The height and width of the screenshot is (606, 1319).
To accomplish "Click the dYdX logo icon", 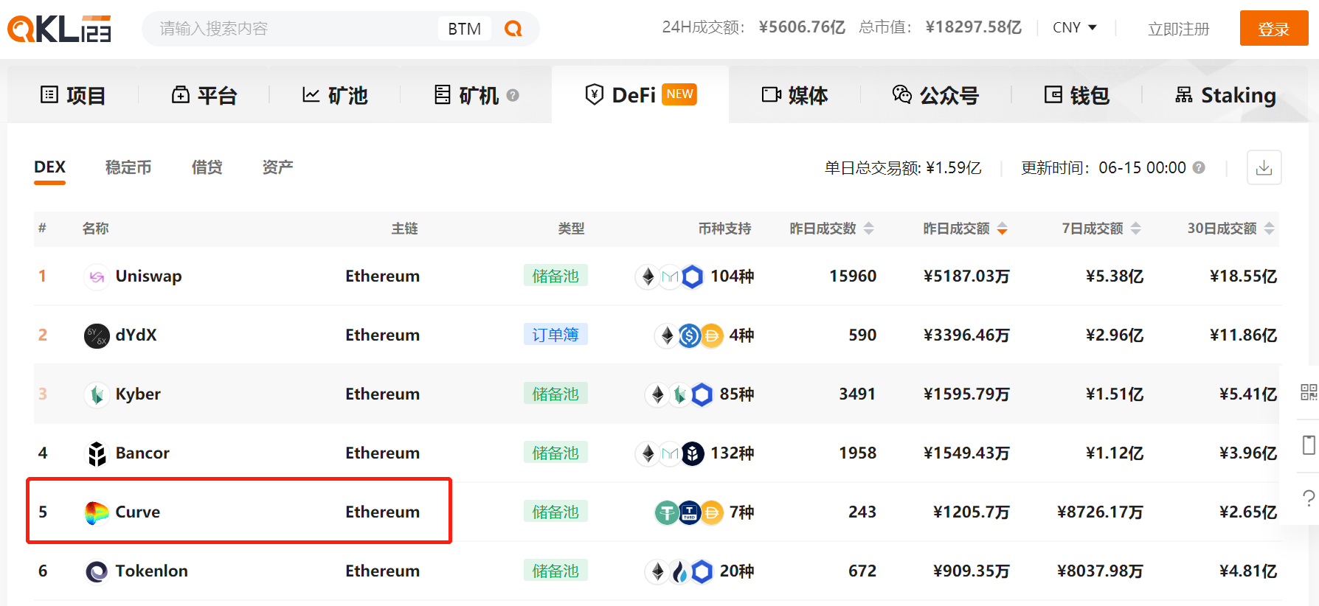I will coord(97,335).
